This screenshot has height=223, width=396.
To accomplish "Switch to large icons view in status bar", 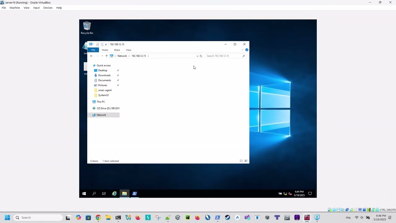I will pyautogui.click(x=246, y=161).
